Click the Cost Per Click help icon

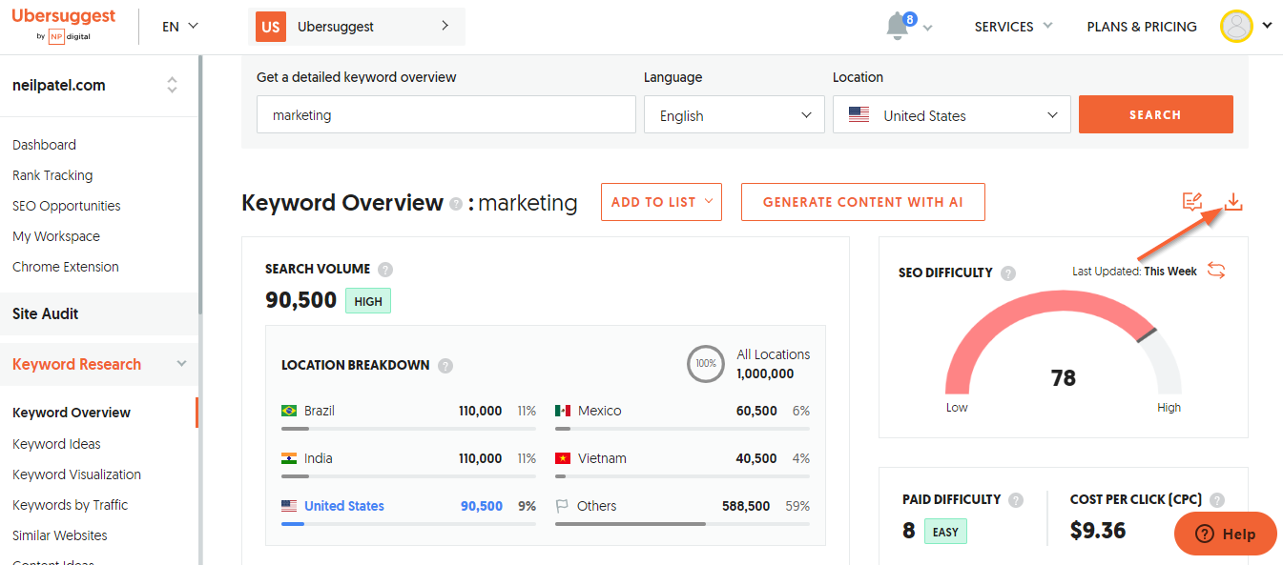pos(1216,500)
